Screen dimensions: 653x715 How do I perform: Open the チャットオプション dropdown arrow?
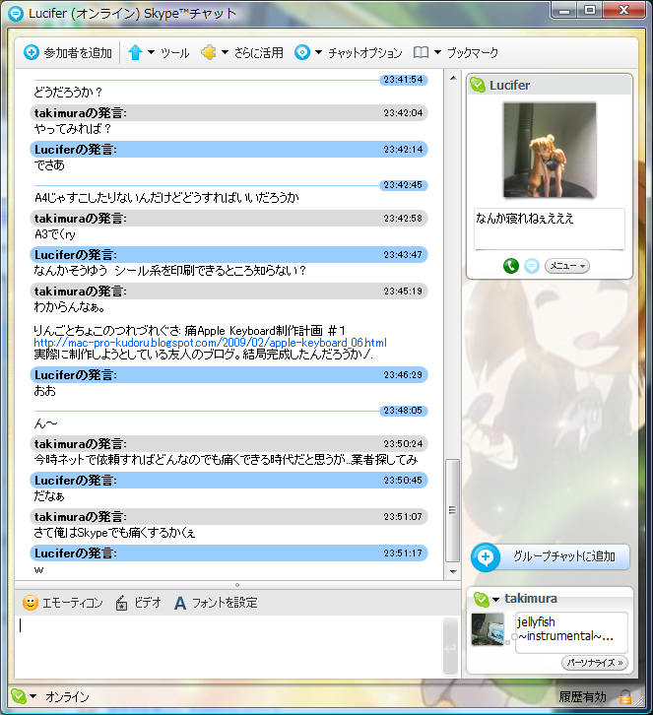click(319, 52)
